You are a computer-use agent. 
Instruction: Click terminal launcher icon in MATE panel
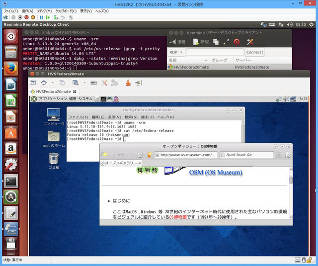(x=103, y=99)
